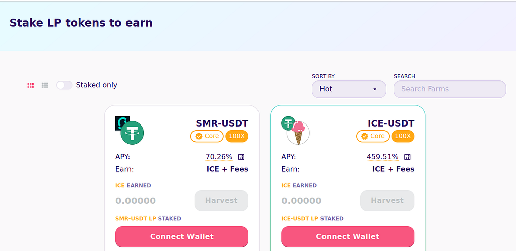Click the SMR-USDT token pair logo
The height and width of the screenshot is (251, 516).
130,130
